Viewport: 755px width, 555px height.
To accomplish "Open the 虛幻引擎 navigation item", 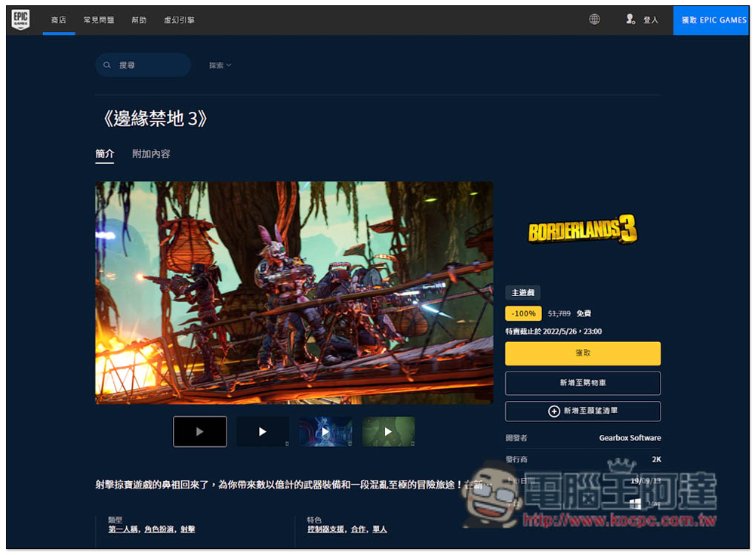I will coord(179,20).
